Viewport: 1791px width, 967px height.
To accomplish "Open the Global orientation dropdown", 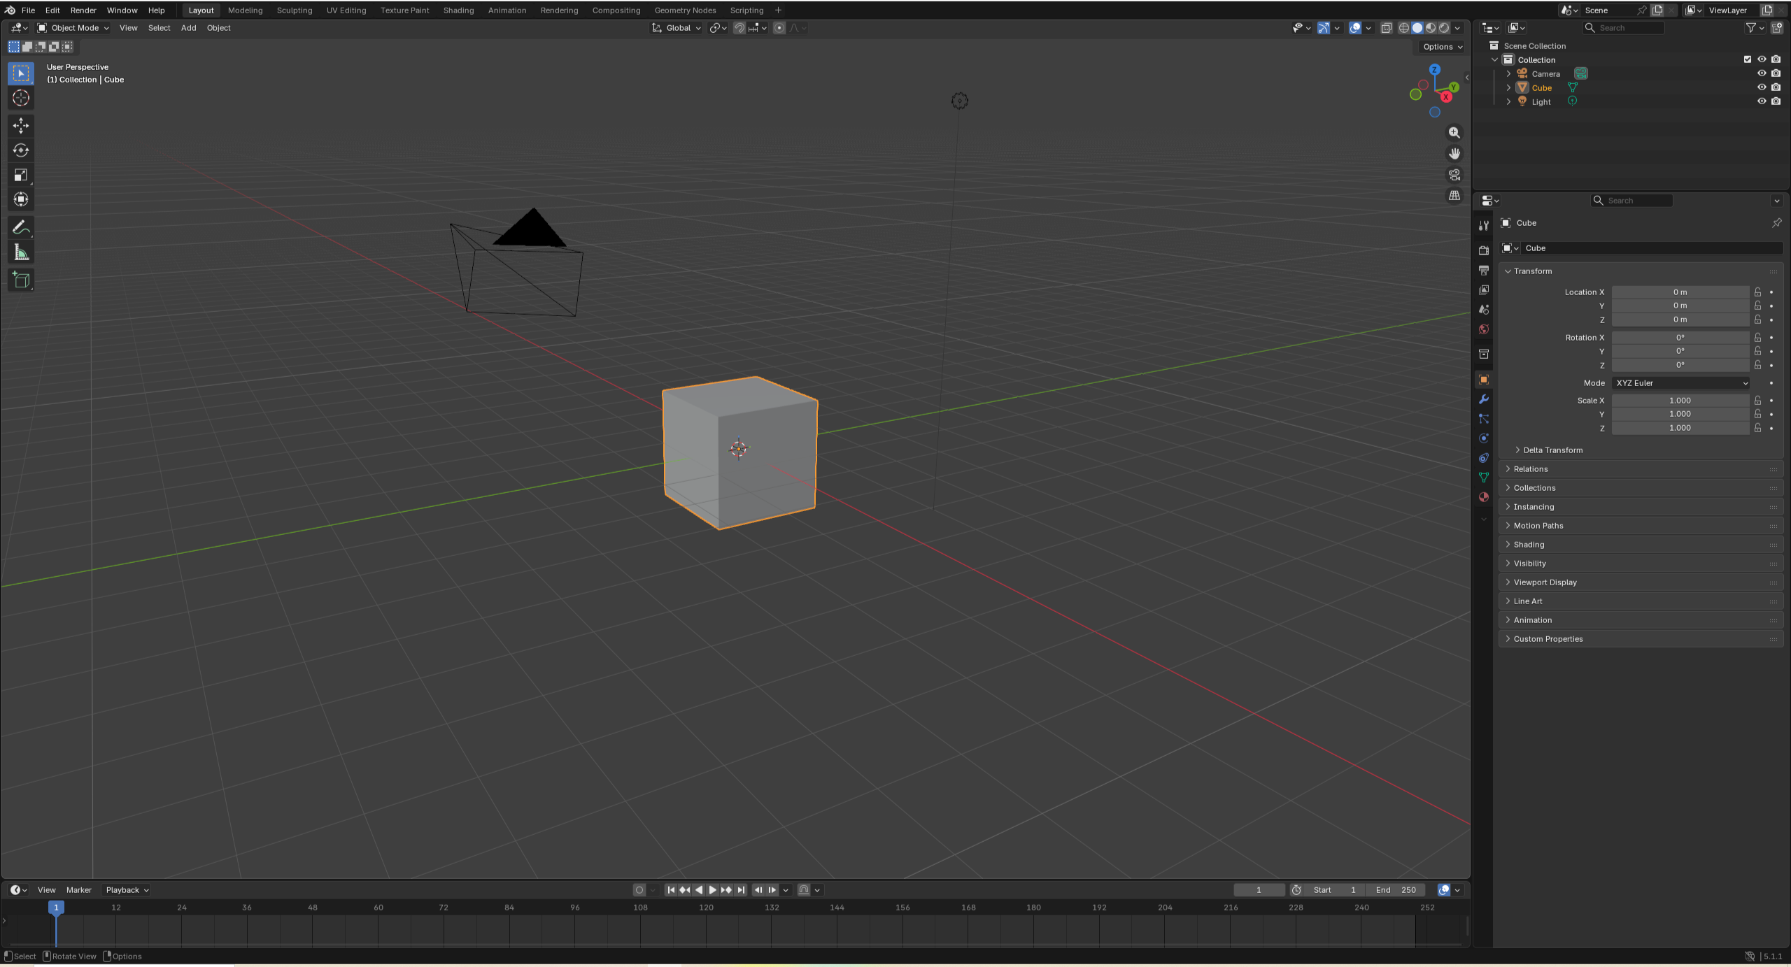I will click(x=677, y=28).
